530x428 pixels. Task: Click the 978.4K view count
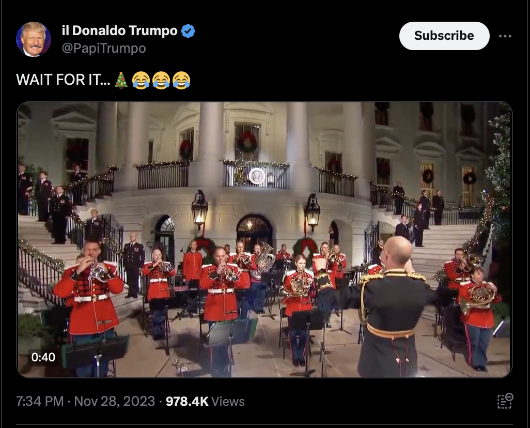pyautogui.click(x=187, y=401)
